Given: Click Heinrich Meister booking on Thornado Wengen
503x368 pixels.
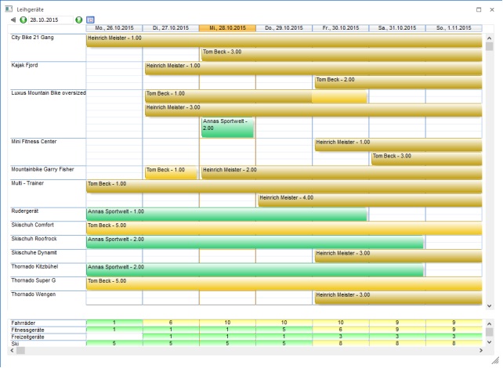Looking at the screenshot, I should click(397, 298).
